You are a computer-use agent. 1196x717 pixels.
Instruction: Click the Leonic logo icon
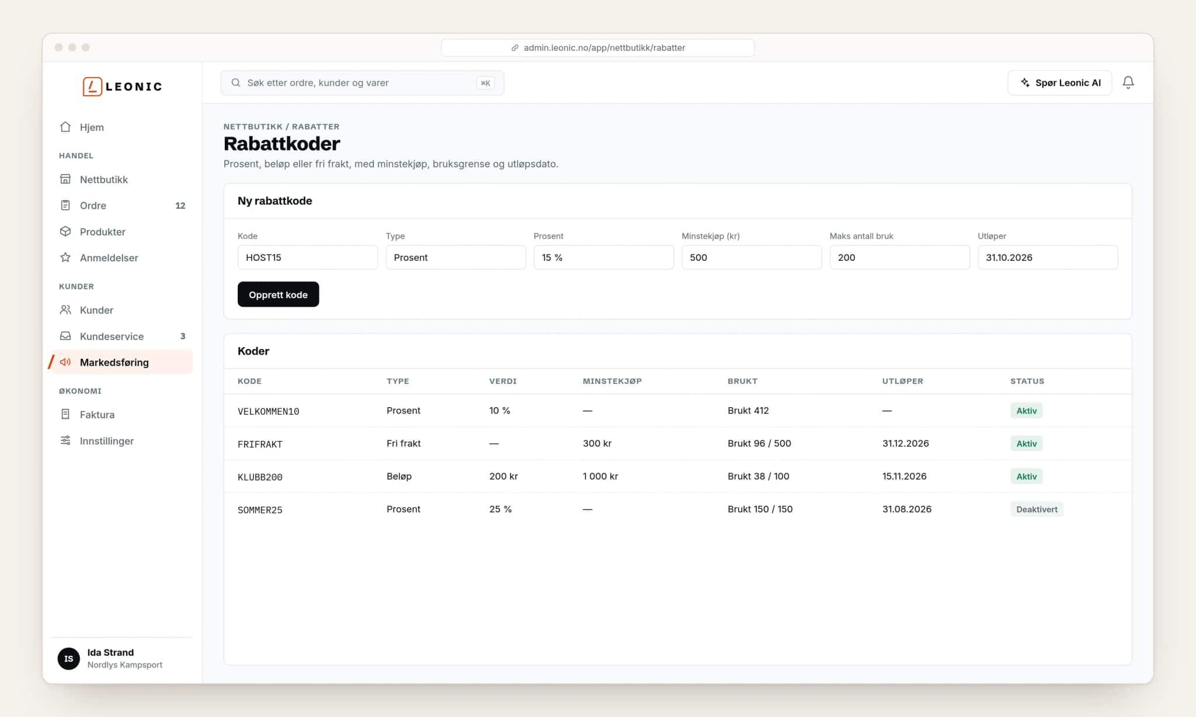coord(92,86)
